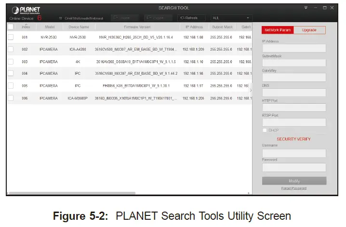Click firmware NVR_HI3536C_H265_25CH_BD_V5_V20.1.16.4
The width and height of the screenshot is (346, 227).
click(136, 37)
